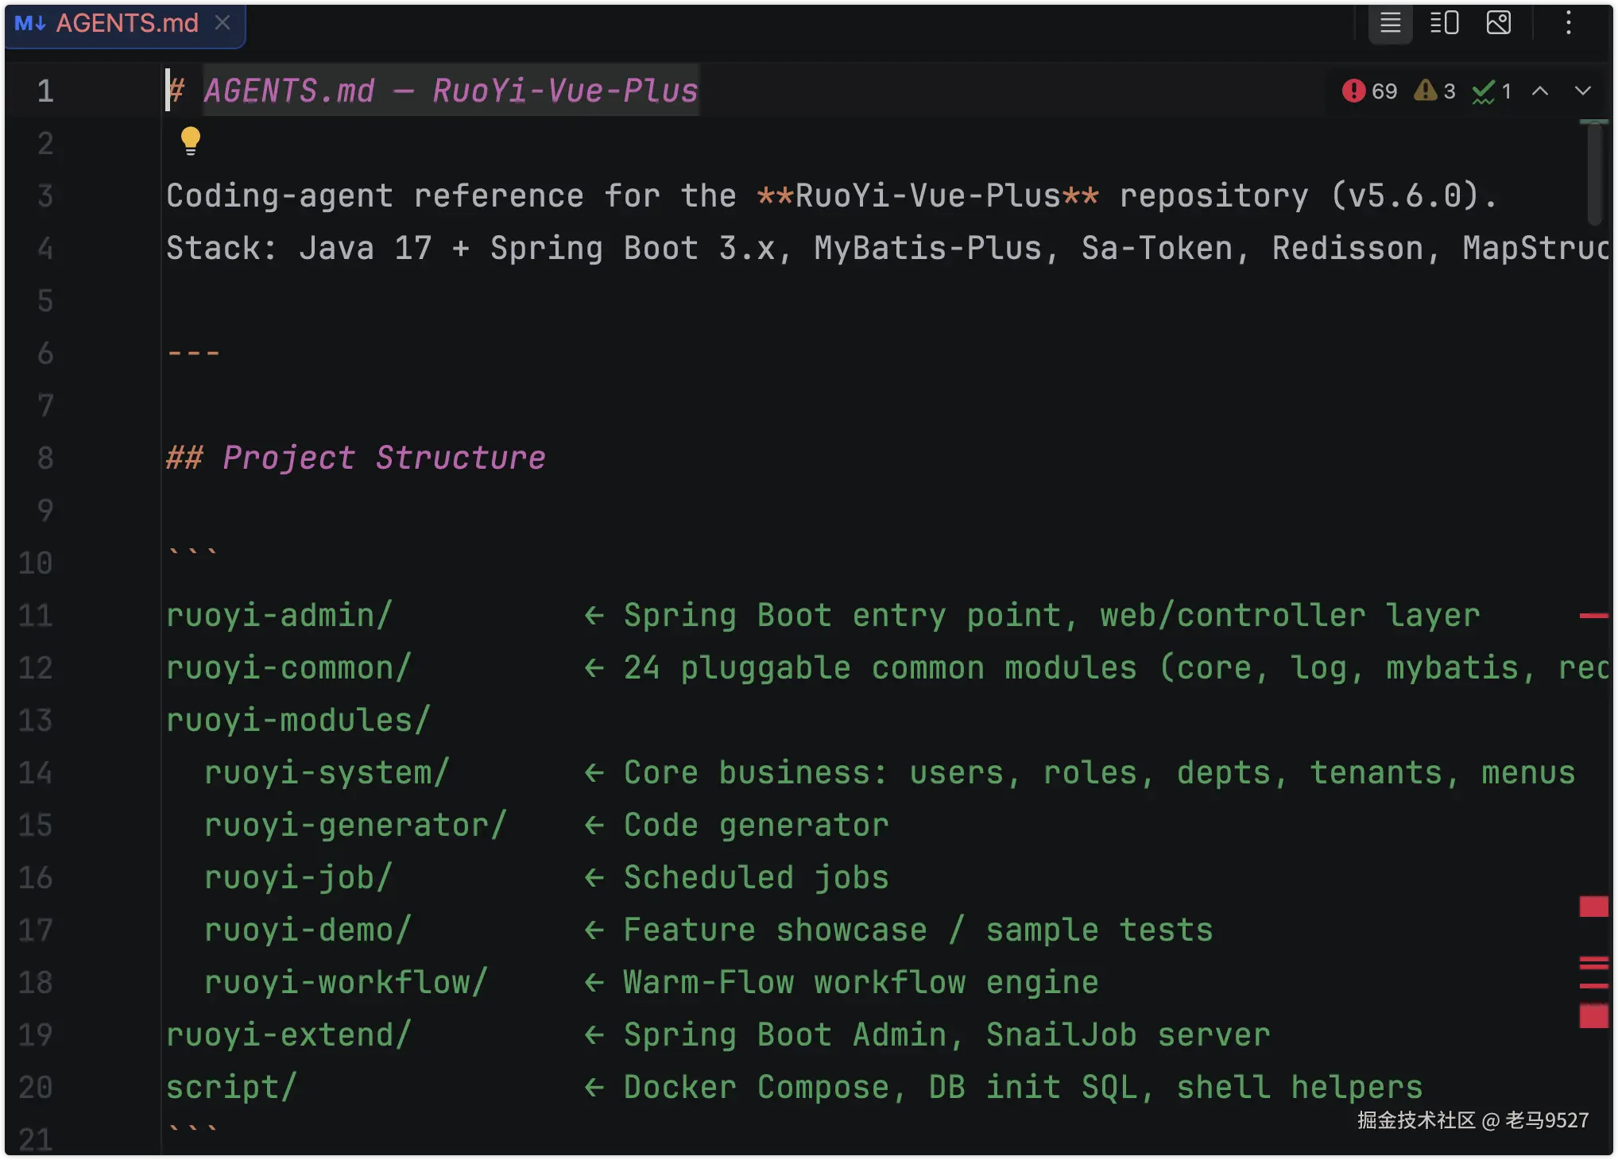The height and width of the screenshot is (1160, 1618).
Task: Click line number 13 in the gutter
Action: (36, 721)
